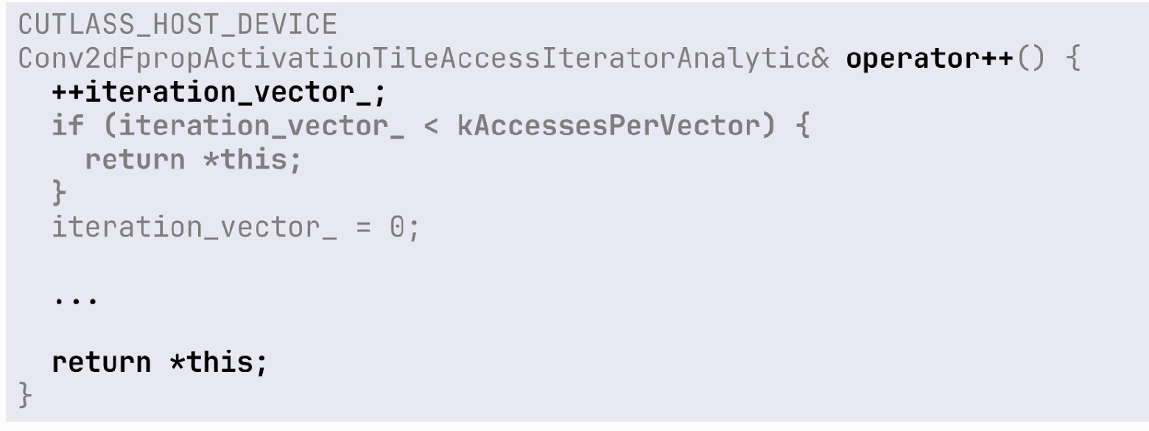
Task: Click the bold final 'return *this;' statement
Action: pos(160,362)
